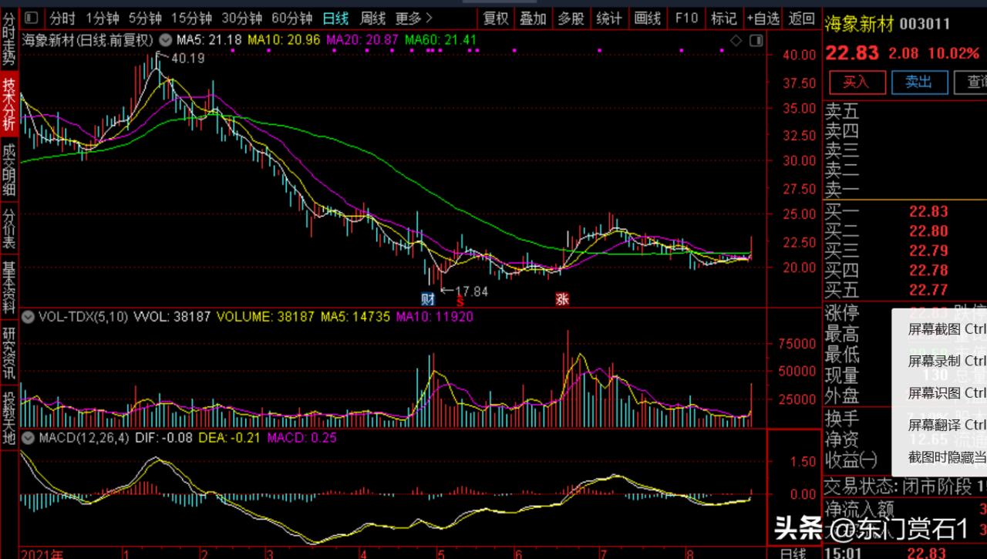Click 买一 bid price 22.83
The width and height of the screenshot is (987, 559).
(928, 211)
